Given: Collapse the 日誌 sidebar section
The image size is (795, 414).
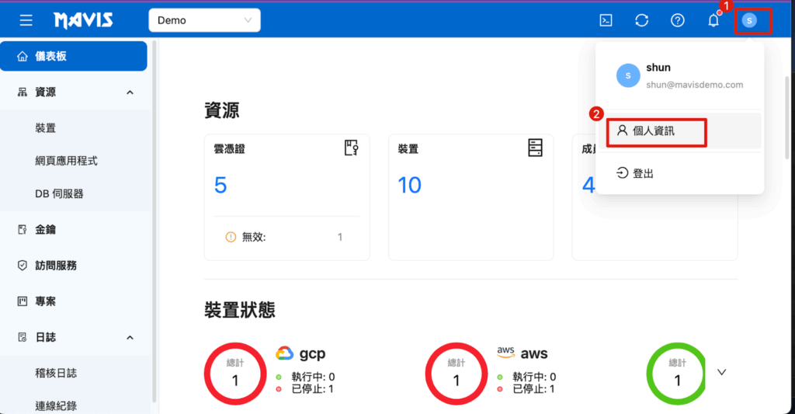Looking at the screenshot, I should coord(130,338).
